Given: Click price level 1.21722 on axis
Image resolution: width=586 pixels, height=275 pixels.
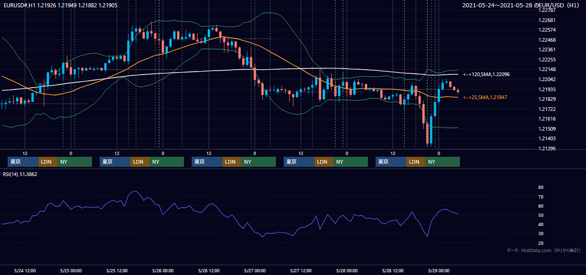Looking at the screenshot, I should click(547, 109).
